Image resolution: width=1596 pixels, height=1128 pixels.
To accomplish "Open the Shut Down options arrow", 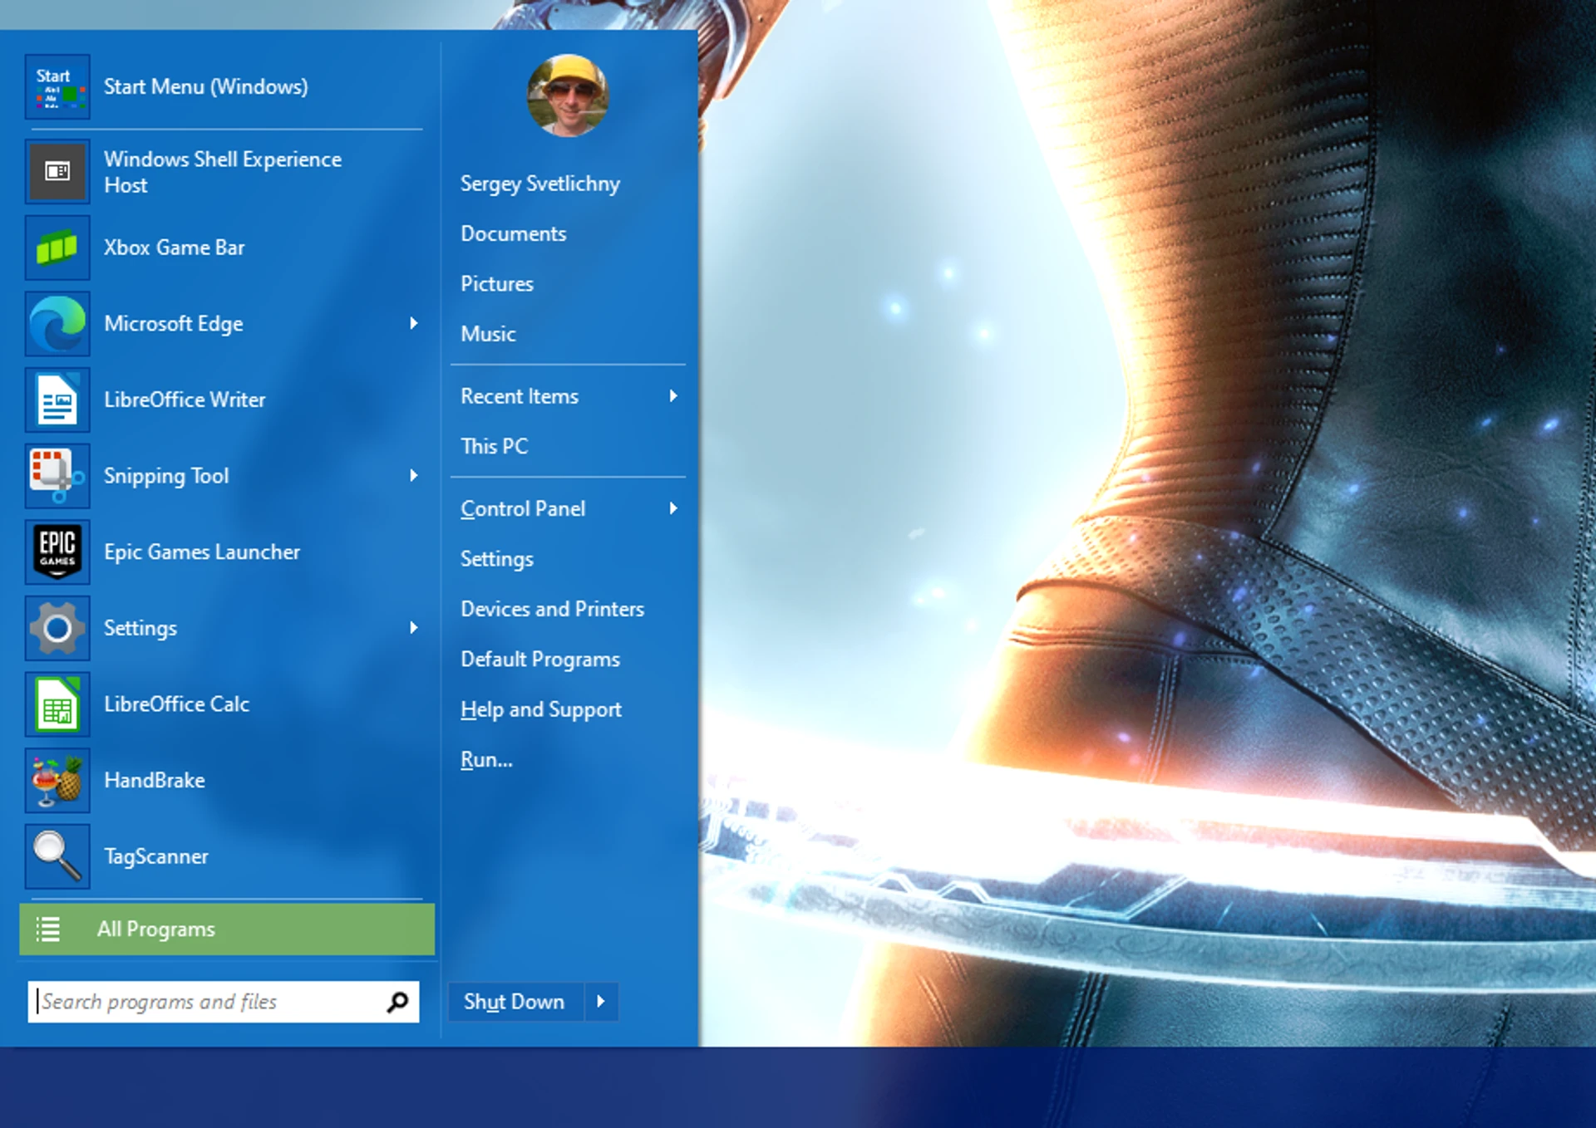I will [601, 1002].
